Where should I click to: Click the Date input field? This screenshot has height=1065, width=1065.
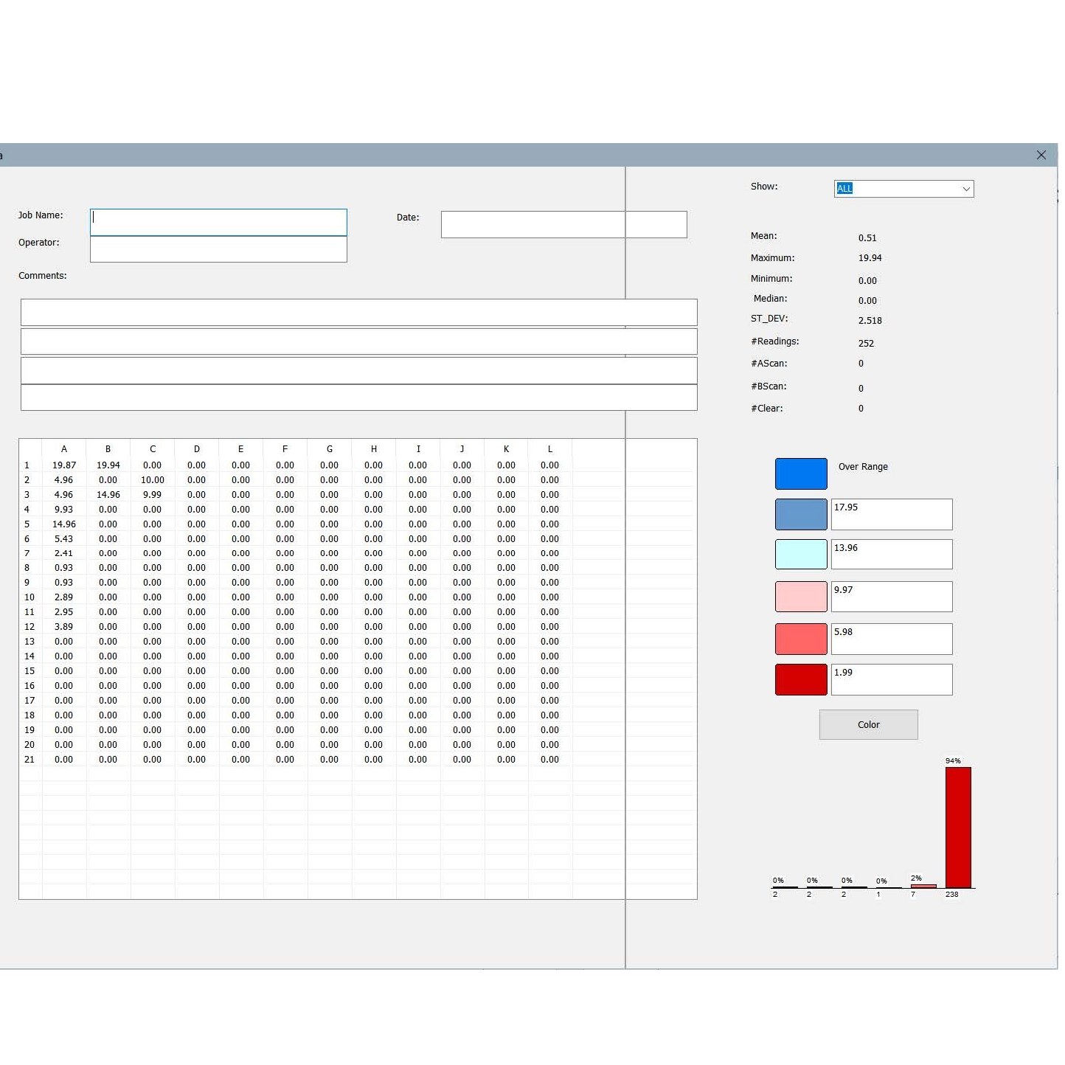click(563, 224)
